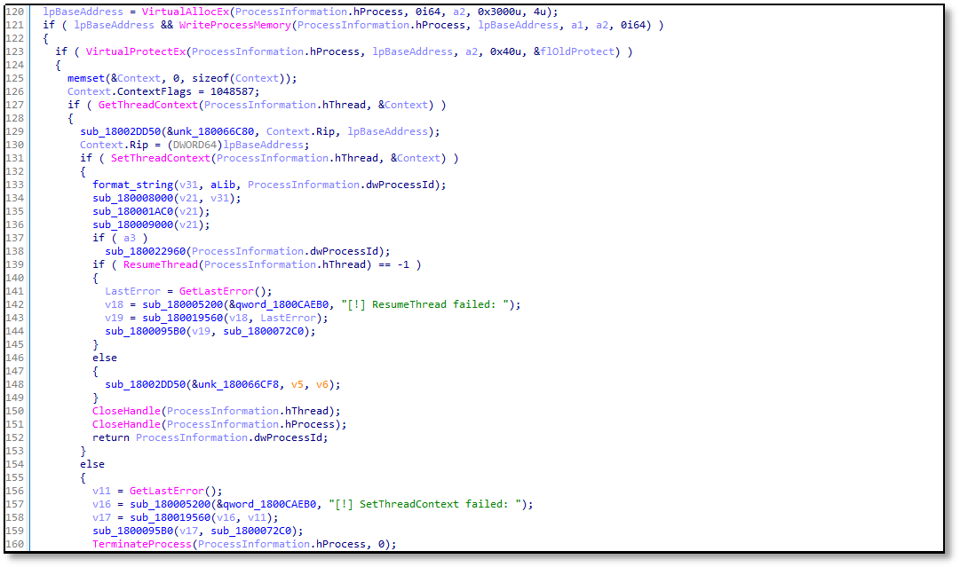
Task: Click line number 120 in the gutter
Action: [x=15, y=12]
